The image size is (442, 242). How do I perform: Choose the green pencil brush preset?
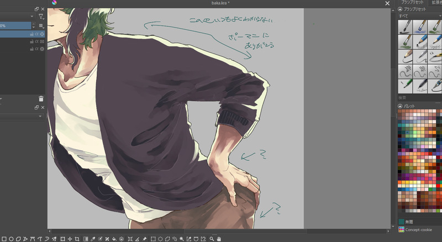pos(405,86)
